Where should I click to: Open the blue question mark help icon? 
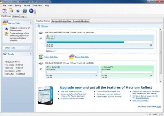coord(18,11)
